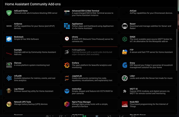Open the JupyterLab orange icon
Image resolution: width=179 pixels, height=117 pixels.
(x=67, y=78)
